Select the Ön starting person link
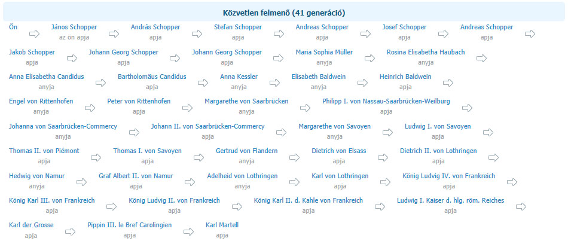568x241 pixels. [x=13, y=27]
